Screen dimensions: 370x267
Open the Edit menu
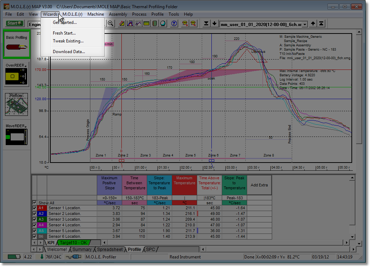tap(20, 14)
